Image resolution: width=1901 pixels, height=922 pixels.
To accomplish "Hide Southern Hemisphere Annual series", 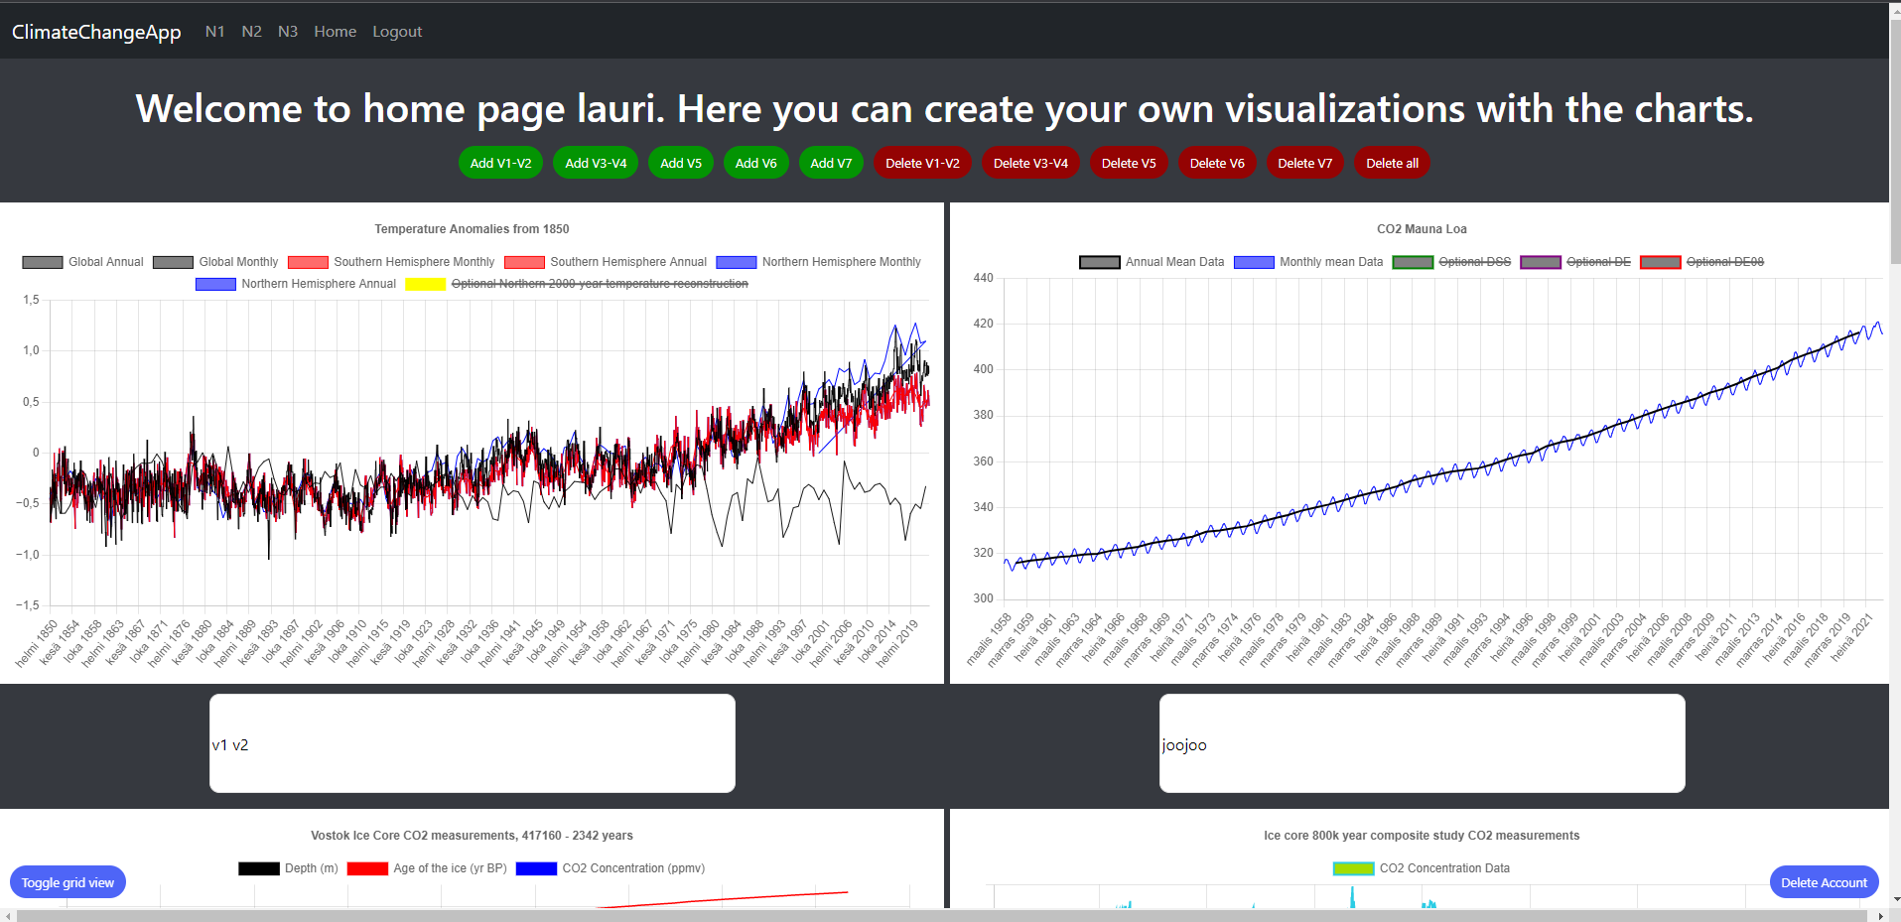I will pyautogui.click(x=606, y=262).
